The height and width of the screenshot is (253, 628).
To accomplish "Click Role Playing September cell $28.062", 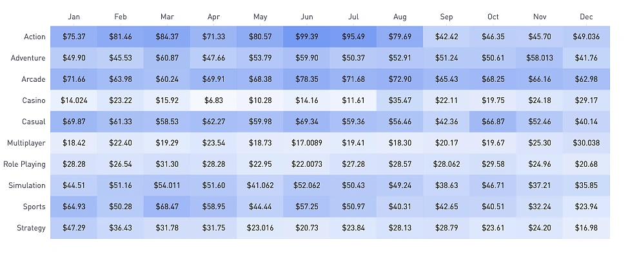I will click(446, 164).
